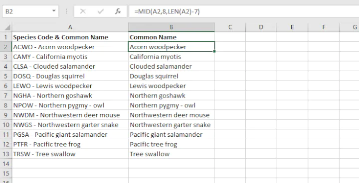
Task: Cancel the formula entry with the X icon
Action: pyautogui.click(x=83, y=11)
